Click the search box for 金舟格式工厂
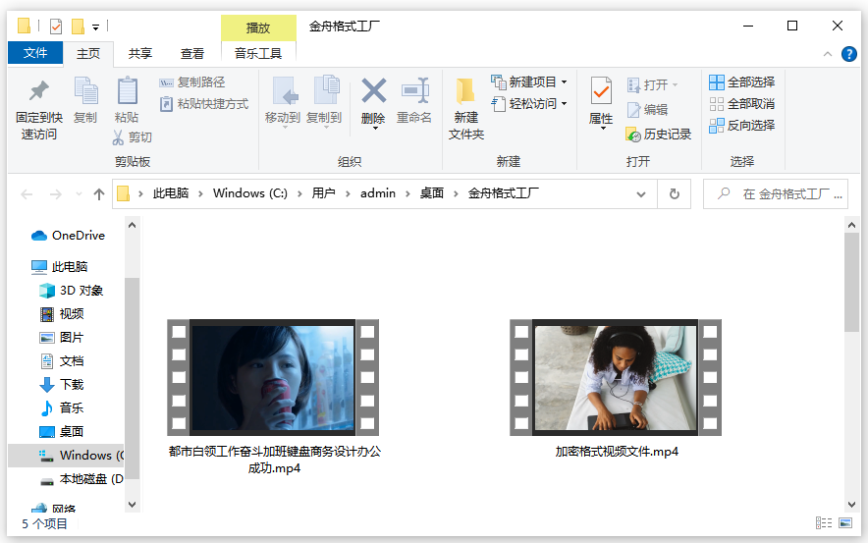 point(775,193)
